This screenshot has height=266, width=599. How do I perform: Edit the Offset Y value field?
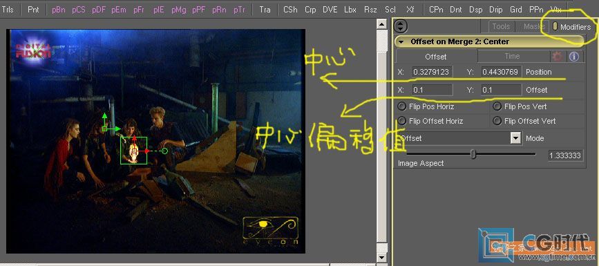[x=501, y=90]
